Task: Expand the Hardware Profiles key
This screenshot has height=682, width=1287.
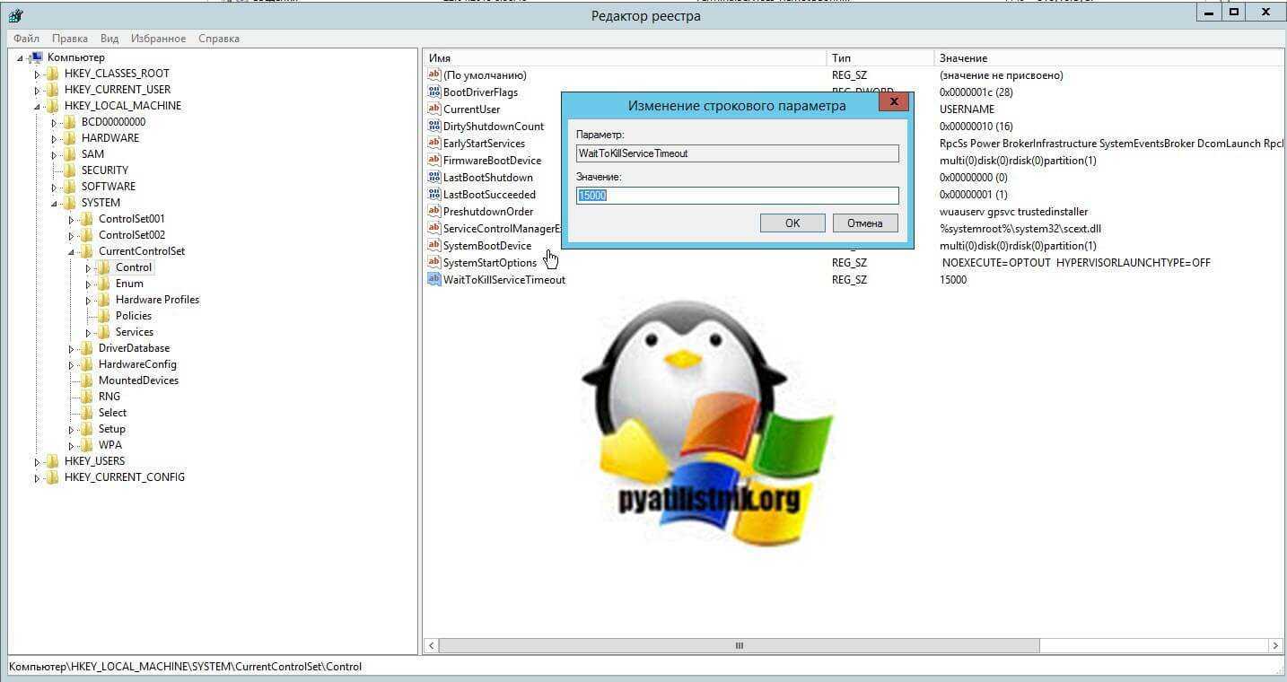Action: tap(89, 301)
